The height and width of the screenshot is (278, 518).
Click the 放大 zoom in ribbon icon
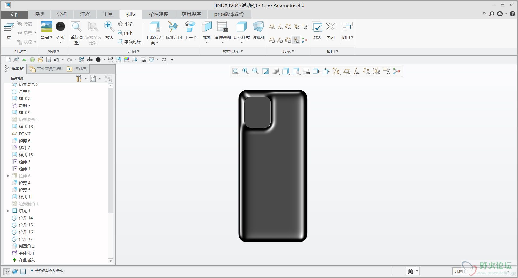point(109,27)
